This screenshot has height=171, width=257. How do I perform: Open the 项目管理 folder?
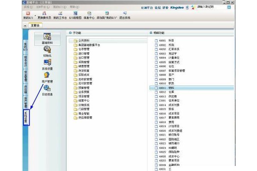(x=81, y=96)
